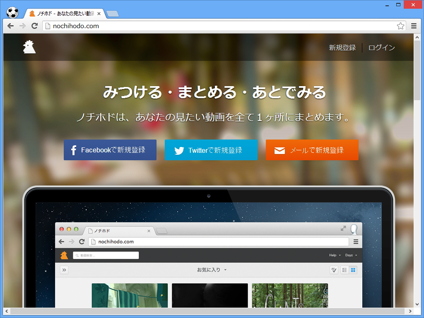
Task: Open the Dayz user dropdown
Action: coord(351,255)
